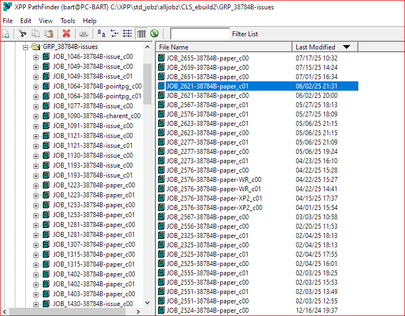Screen dimensions: 405x316
Task: Expand JOB_1121-38784B-issue_c01 tree node
Action: click(x=36, y=146)
